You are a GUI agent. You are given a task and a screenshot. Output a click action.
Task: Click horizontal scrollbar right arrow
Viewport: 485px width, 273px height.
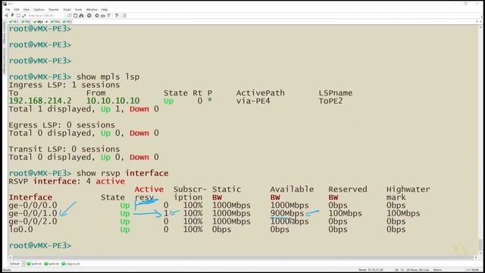tap(476, 257)
